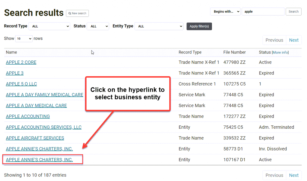The image size is (307, 181).
Task: Click file number 172277 ZZ
Action: (234, 116)
